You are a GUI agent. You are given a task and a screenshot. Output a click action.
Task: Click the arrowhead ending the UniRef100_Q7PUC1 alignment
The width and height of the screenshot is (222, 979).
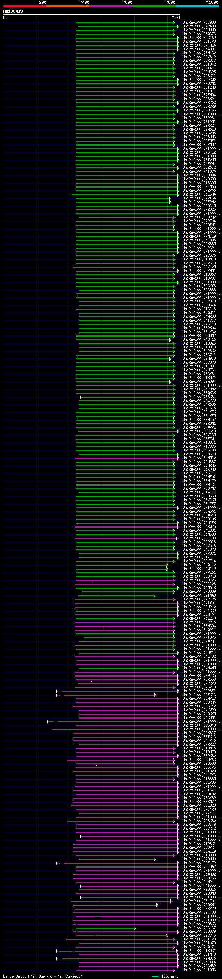178,553
